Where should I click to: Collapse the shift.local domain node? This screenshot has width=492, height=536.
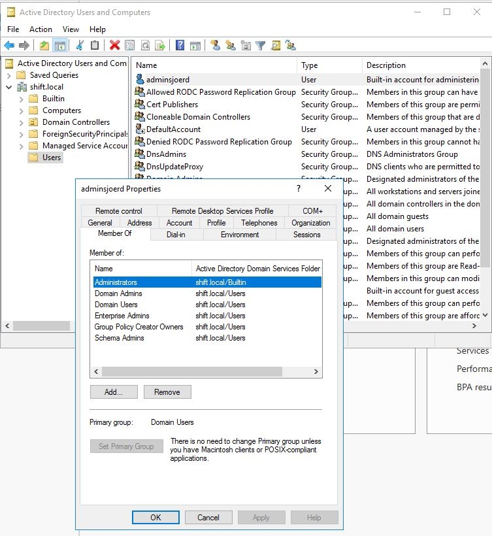coord(9,87)
